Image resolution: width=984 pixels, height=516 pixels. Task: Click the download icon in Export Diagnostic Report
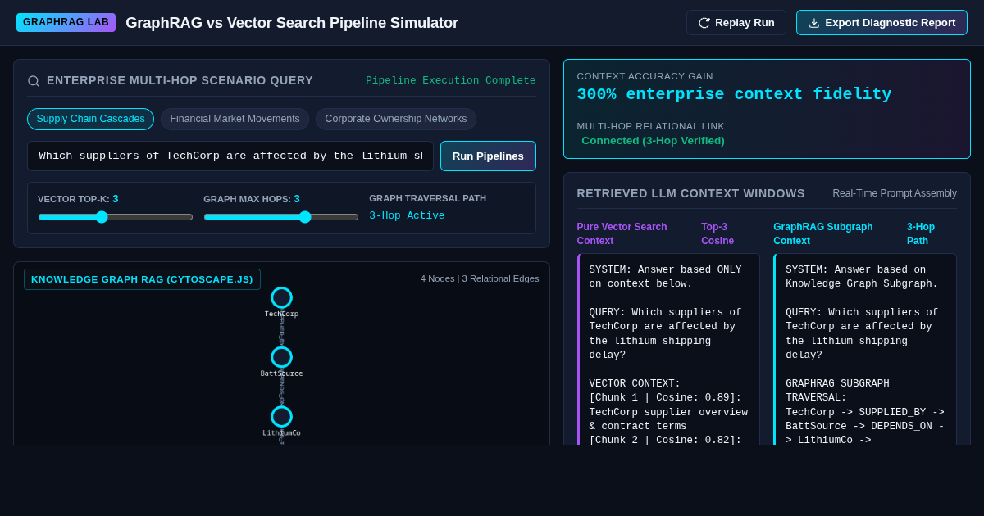814,23
